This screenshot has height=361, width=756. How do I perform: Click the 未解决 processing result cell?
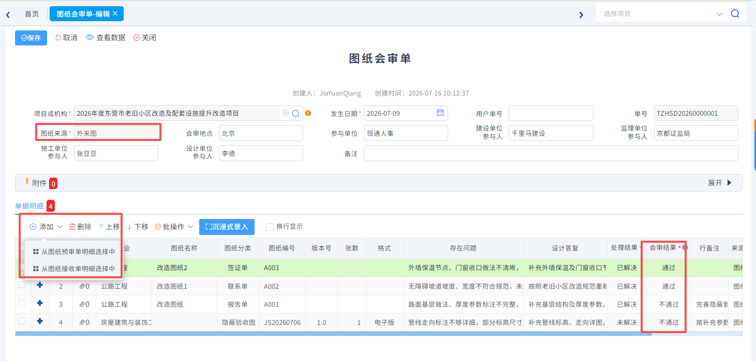[x=627, y=322]
